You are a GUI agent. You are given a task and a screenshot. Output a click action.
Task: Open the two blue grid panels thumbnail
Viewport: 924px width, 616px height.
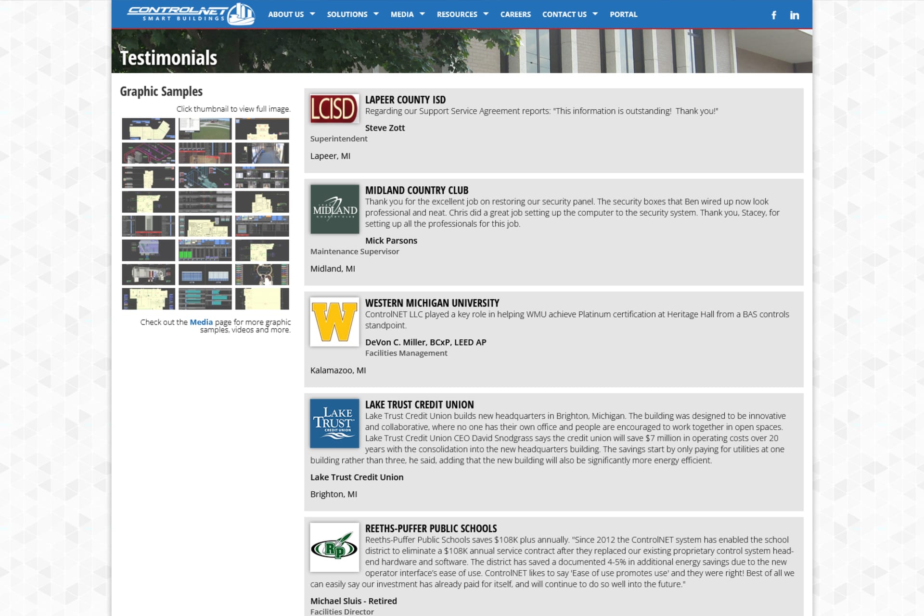point(205,274)
